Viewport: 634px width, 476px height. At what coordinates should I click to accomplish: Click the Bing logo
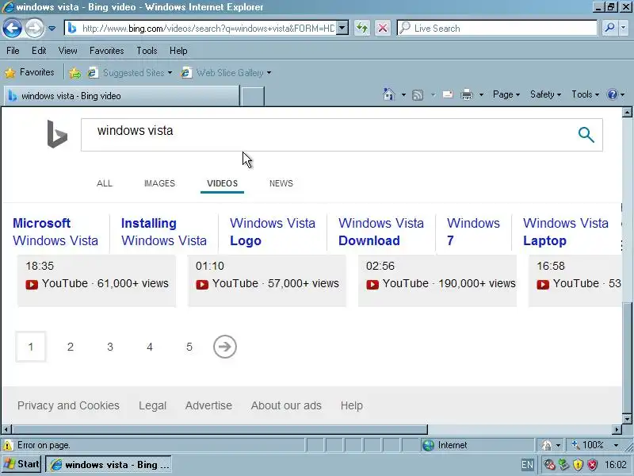pos(57,134)
